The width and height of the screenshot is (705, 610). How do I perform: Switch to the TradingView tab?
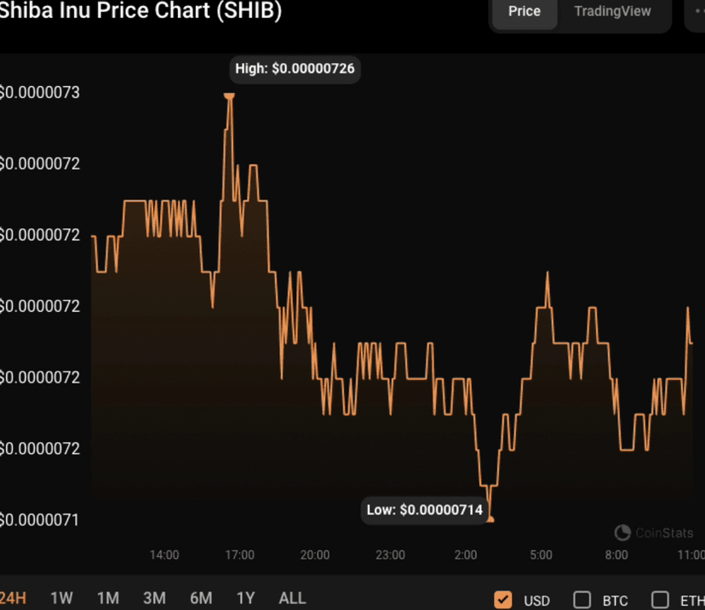pyautogui.click(x=612, y=11)
